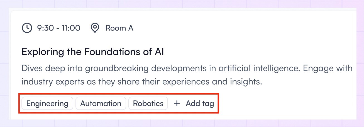Click the clock icon beside the session time
364x127 pixels.
tap(27, 28)
